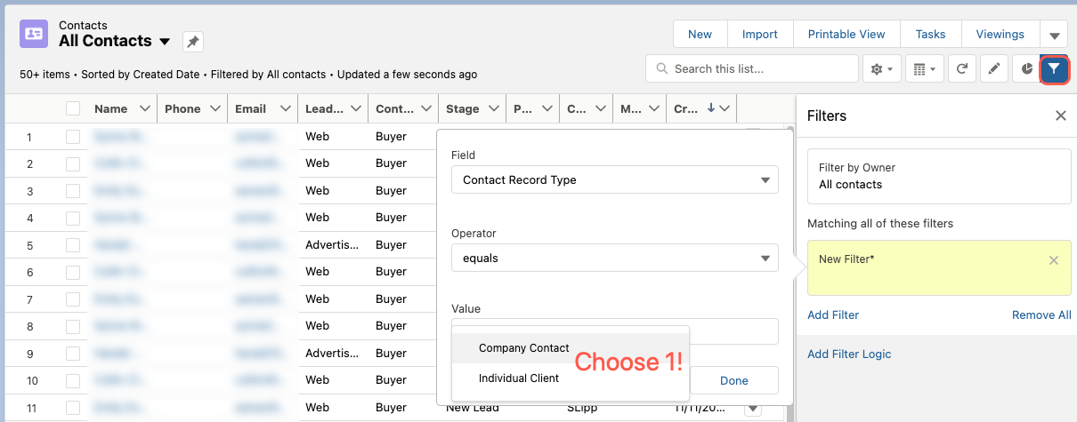Close the Filters panel
This screenshot has width=1077, height=422.
tap(1060, 115)
